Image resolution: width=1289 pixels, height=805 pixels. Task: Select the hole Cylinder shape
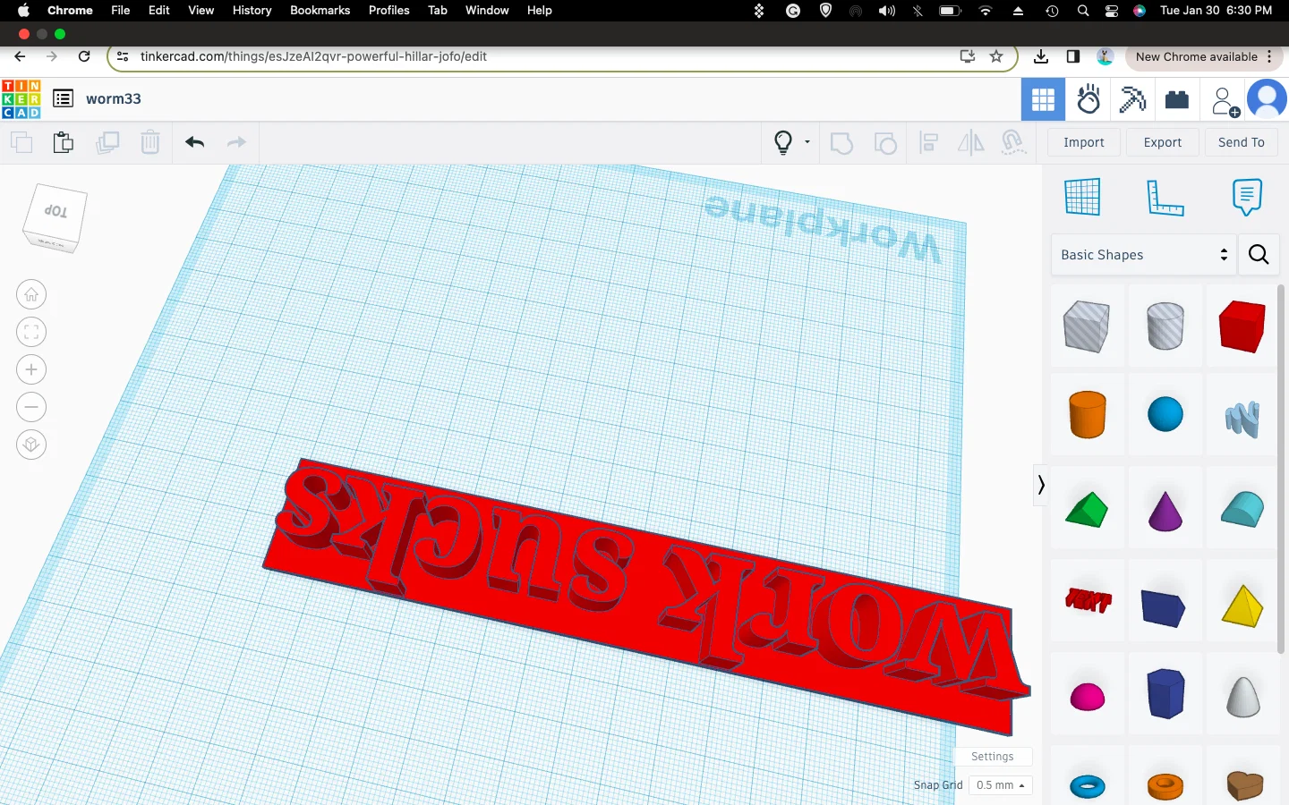pyautogui.click(x=1165, y=326)
